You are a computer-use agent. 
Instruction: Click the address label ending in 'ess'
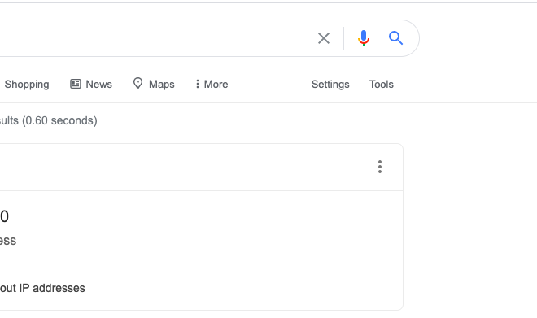pos(8,241)
